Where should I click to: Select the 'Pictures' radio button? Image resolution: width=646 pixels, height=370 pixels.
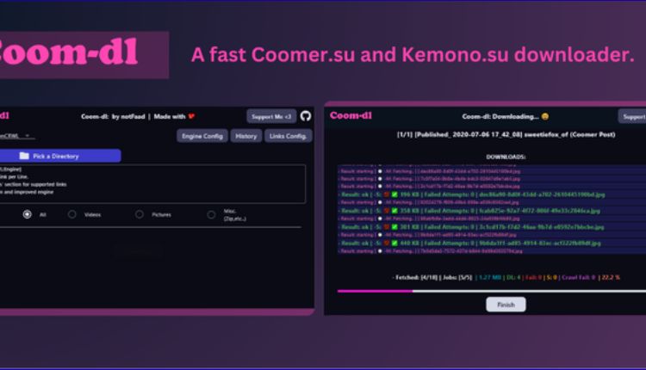140,214
